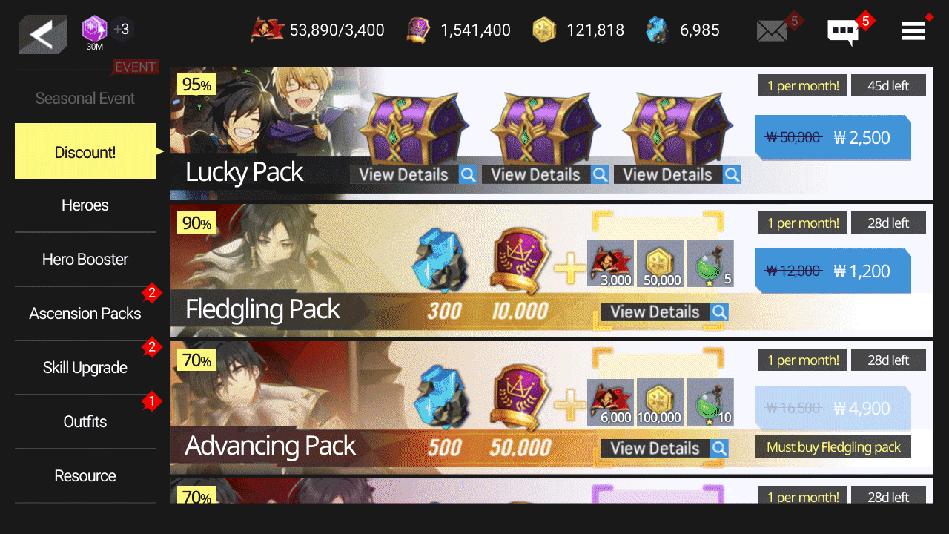
Task: Open View Details for Advancing Pack
Action: point(664,448)
